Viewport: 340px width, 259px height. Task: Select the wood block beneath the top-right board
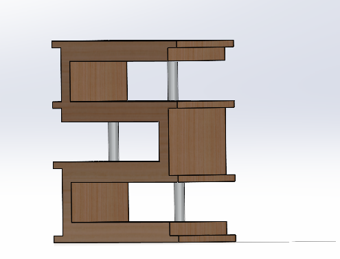tap(196, 54)
